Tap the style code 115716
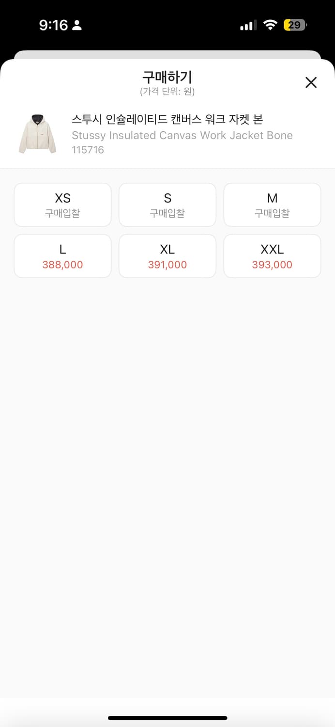Image resolution: width=335 pixels, height=727 pixels. pos(88,150)
